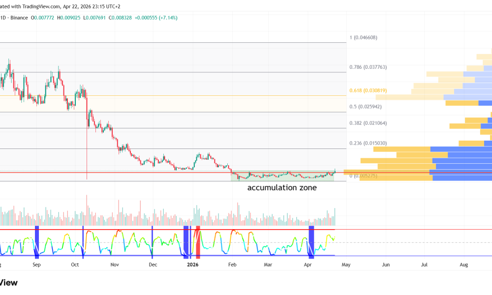492x295 pixels.
Task: Click the 2026 marker on the time axis
Action: tap(192, 265)
